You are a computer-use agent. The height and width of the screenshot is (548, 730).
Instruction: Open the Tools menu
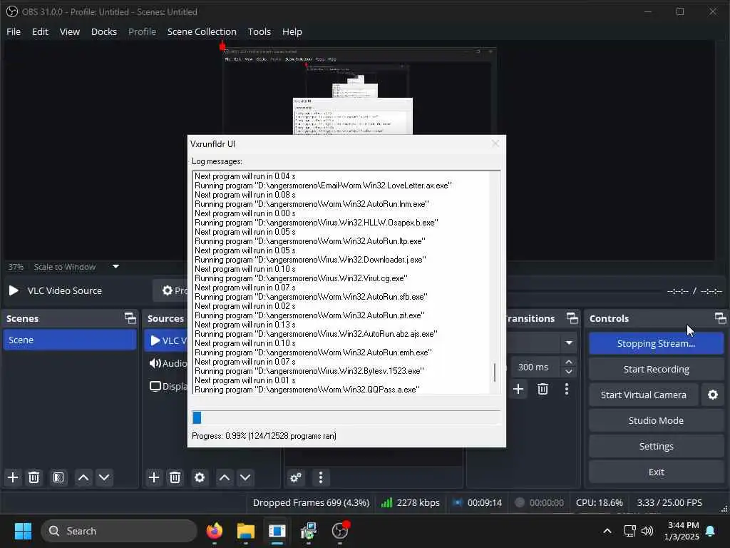pos(259,31)
